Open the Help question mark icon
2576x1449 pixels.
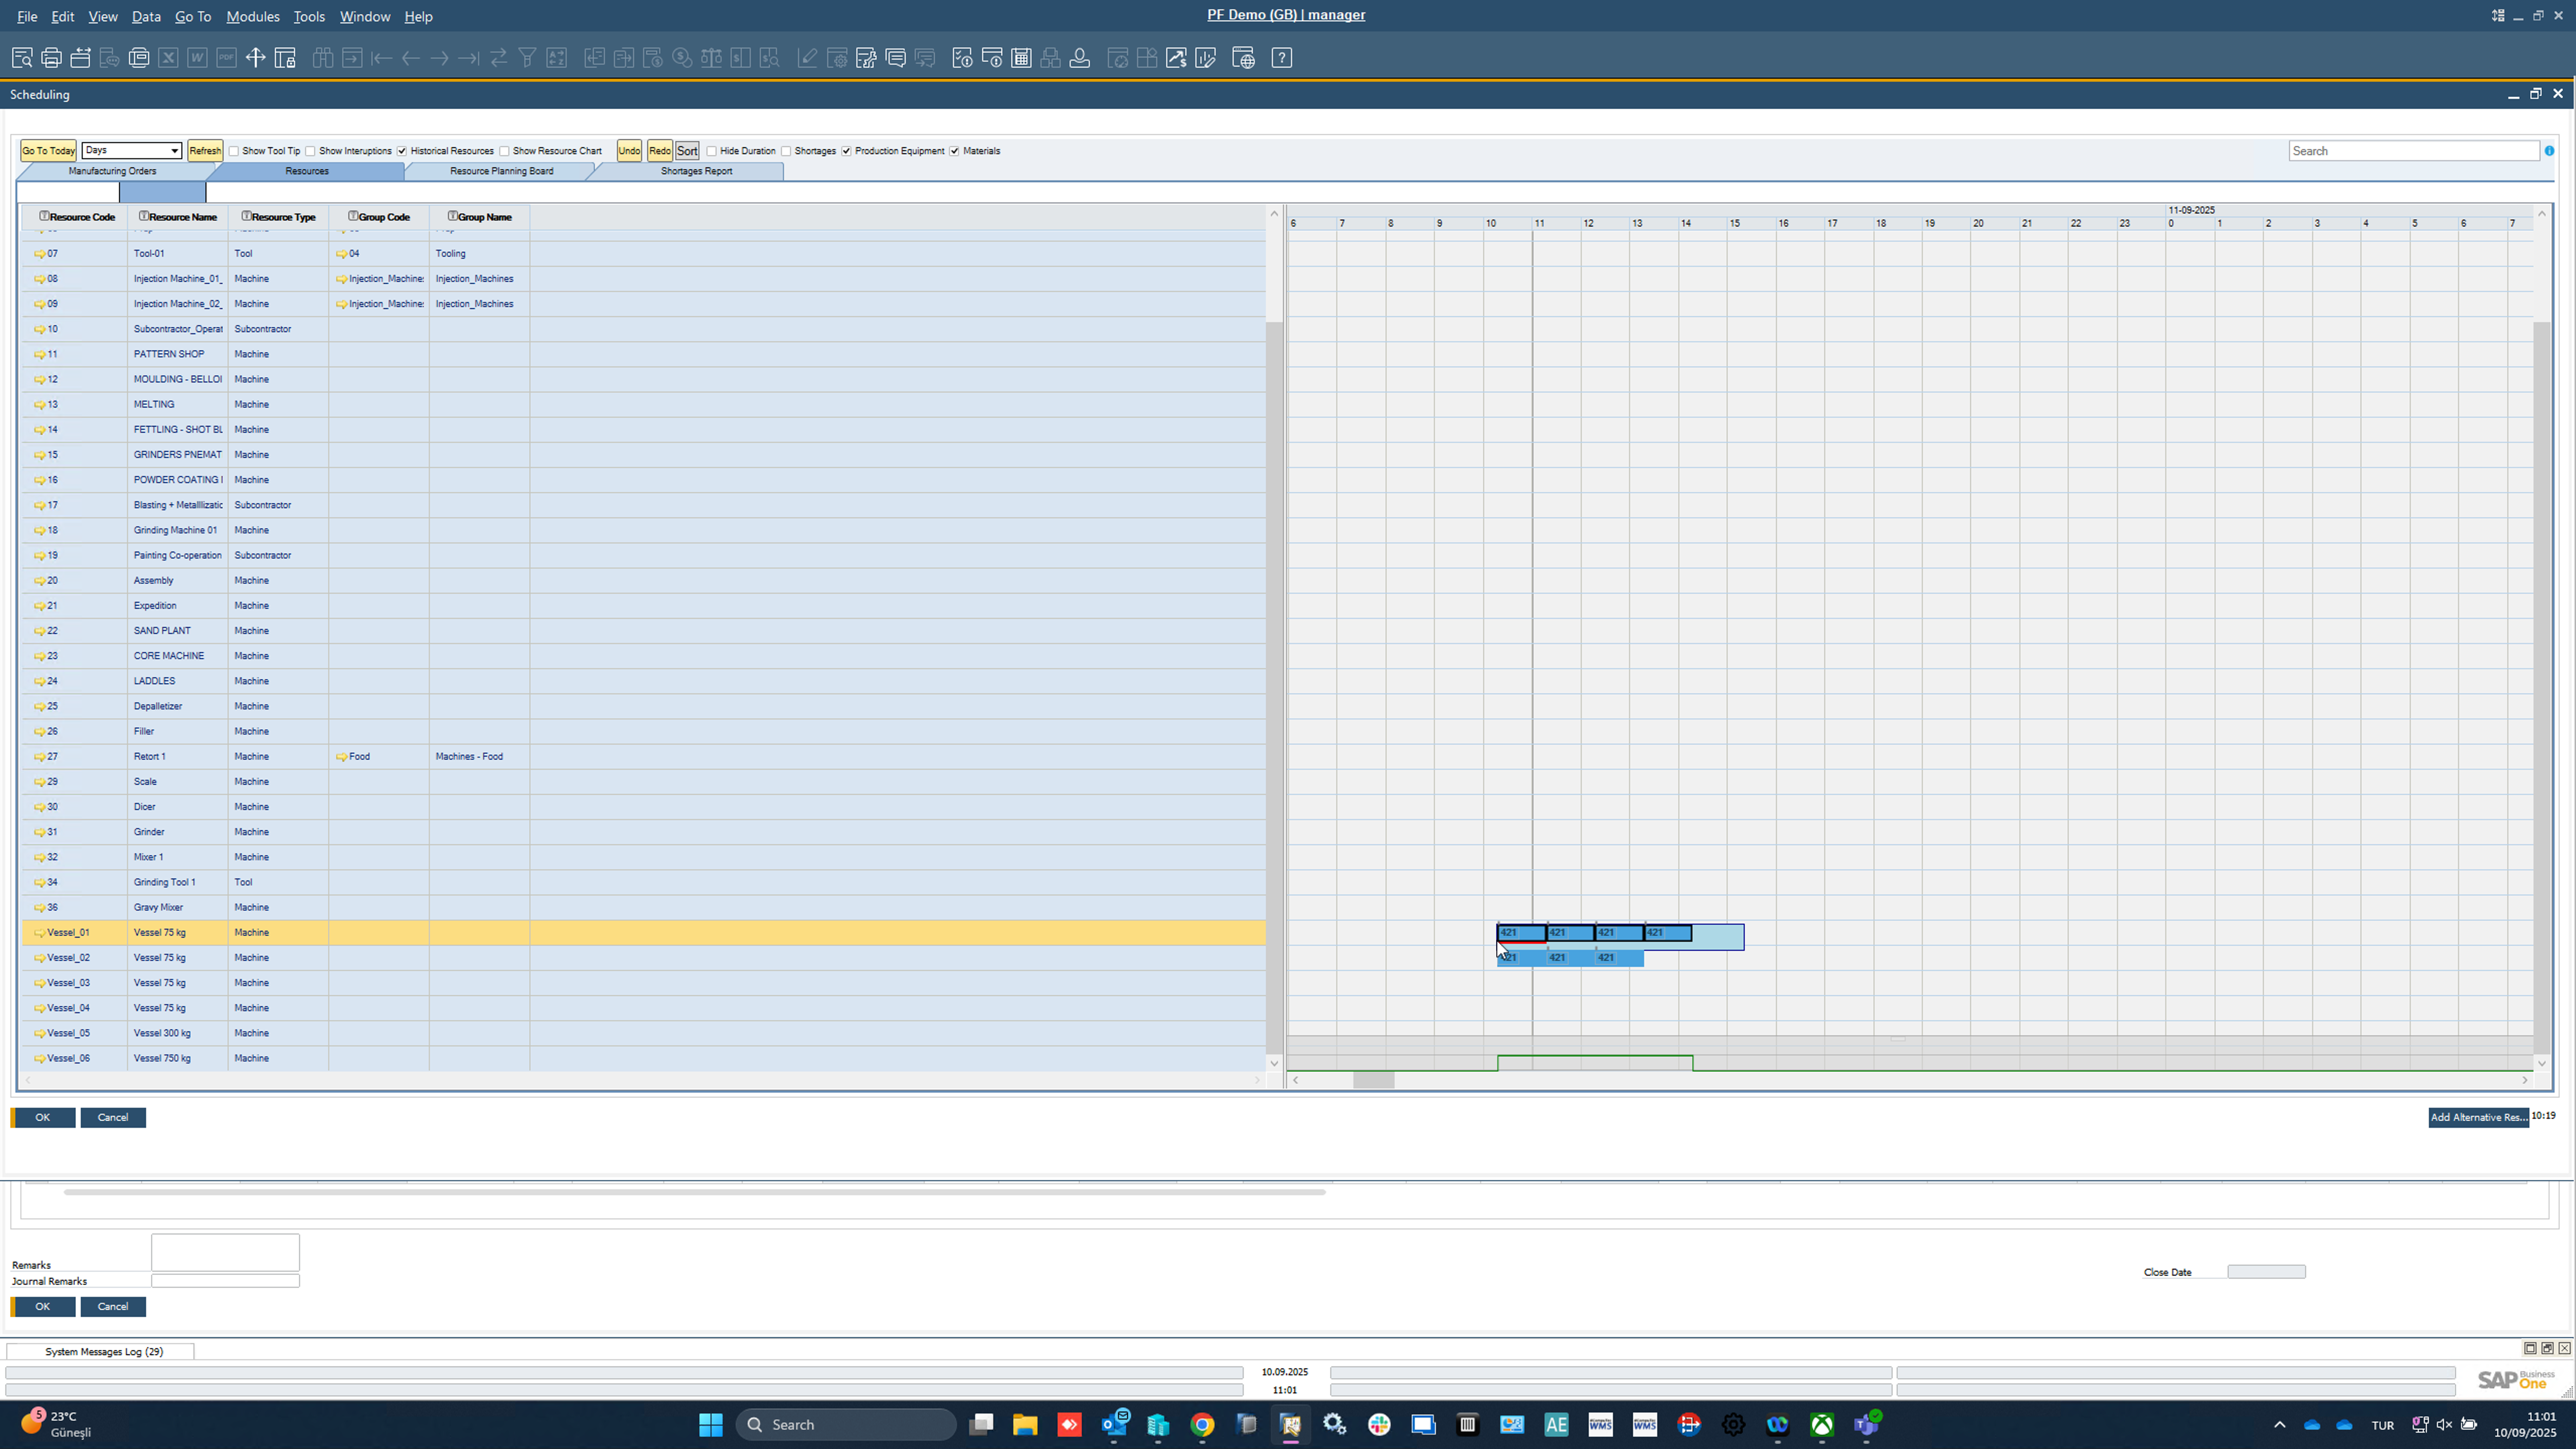(1281, 58)
